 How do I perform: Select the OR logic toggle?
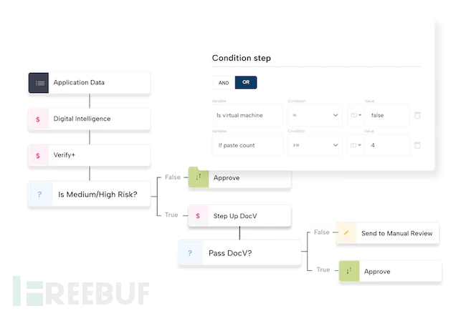(x=245, y=83)
